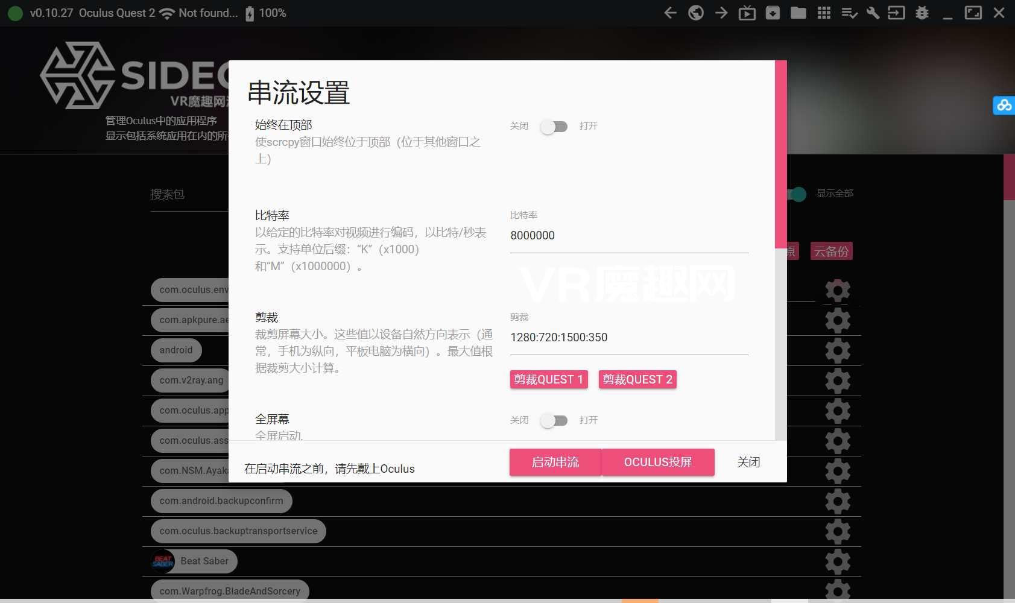This screenshot has width=1015, height=603.
Task: Click the install APK box icon
Action: tap(773, 13)
